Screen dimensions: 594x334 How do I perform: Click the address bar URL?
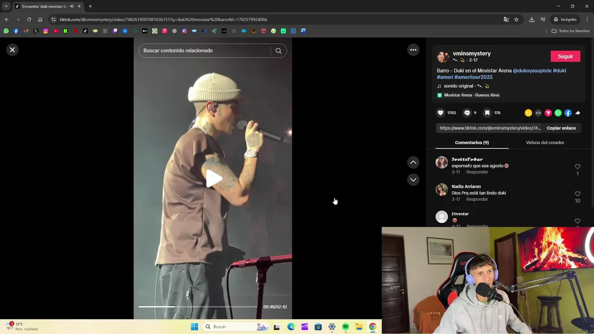163,19
